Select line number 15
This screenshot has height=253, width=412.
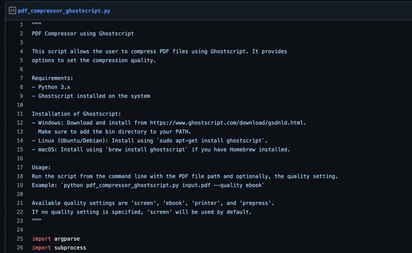click(20, 149)
